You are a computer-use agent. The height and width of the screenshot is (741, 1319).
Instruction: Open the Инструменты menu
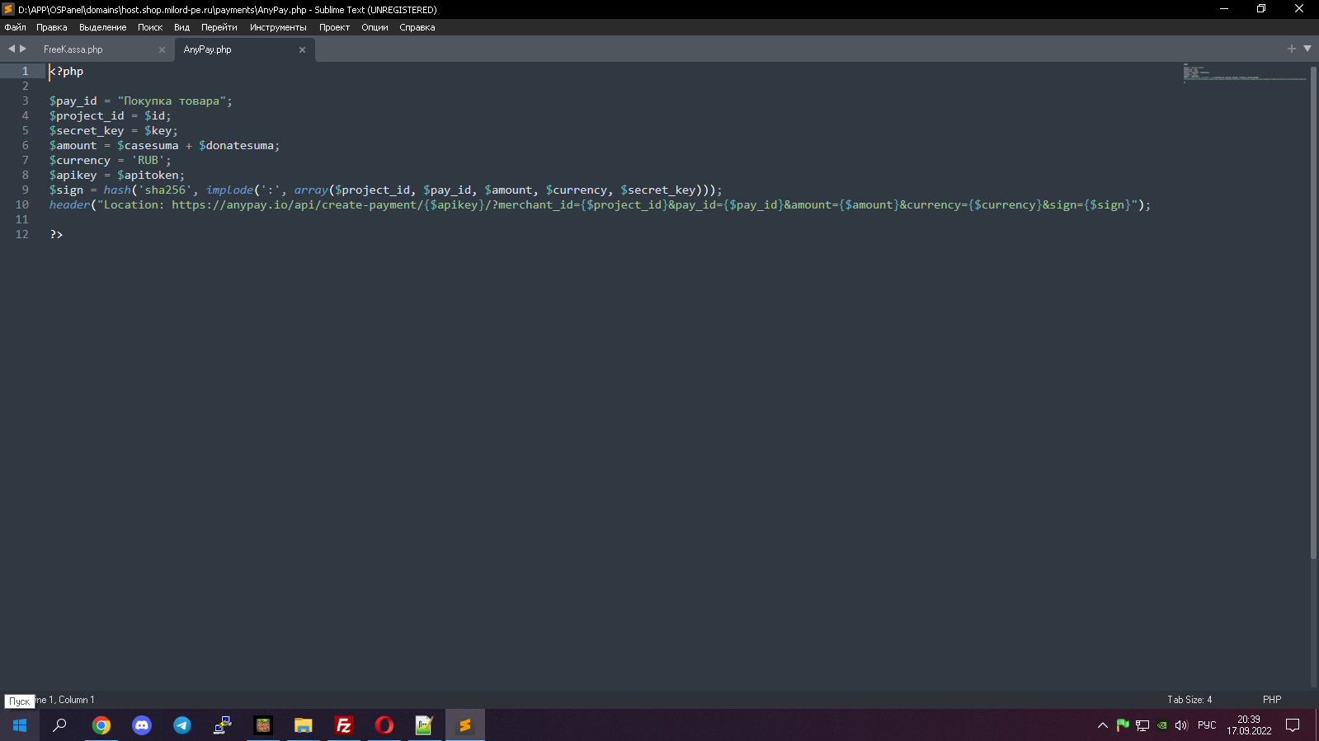click(278, 27)
